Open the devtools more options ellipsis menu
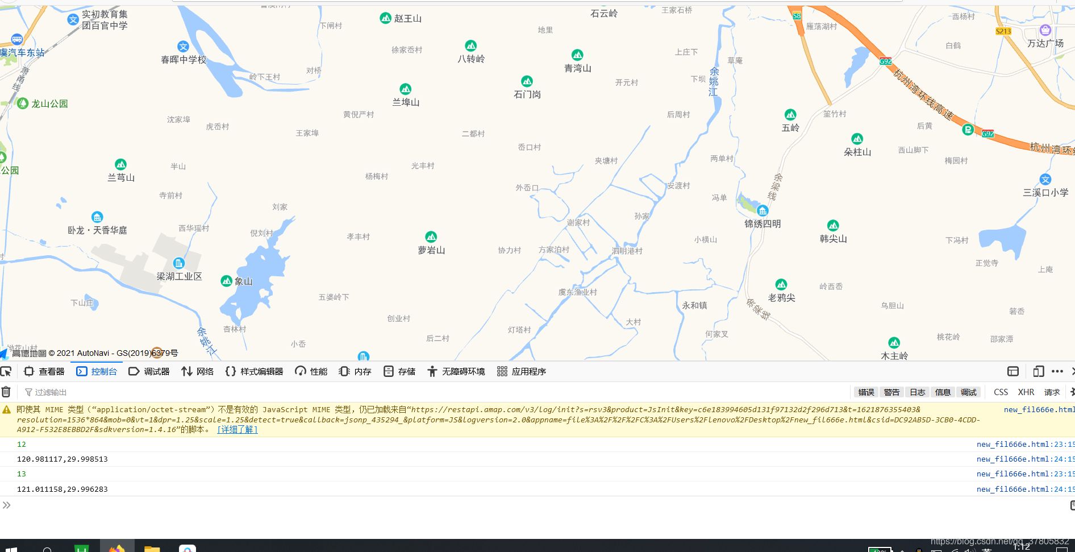The image size is (1075, 552). point(1057,371)
